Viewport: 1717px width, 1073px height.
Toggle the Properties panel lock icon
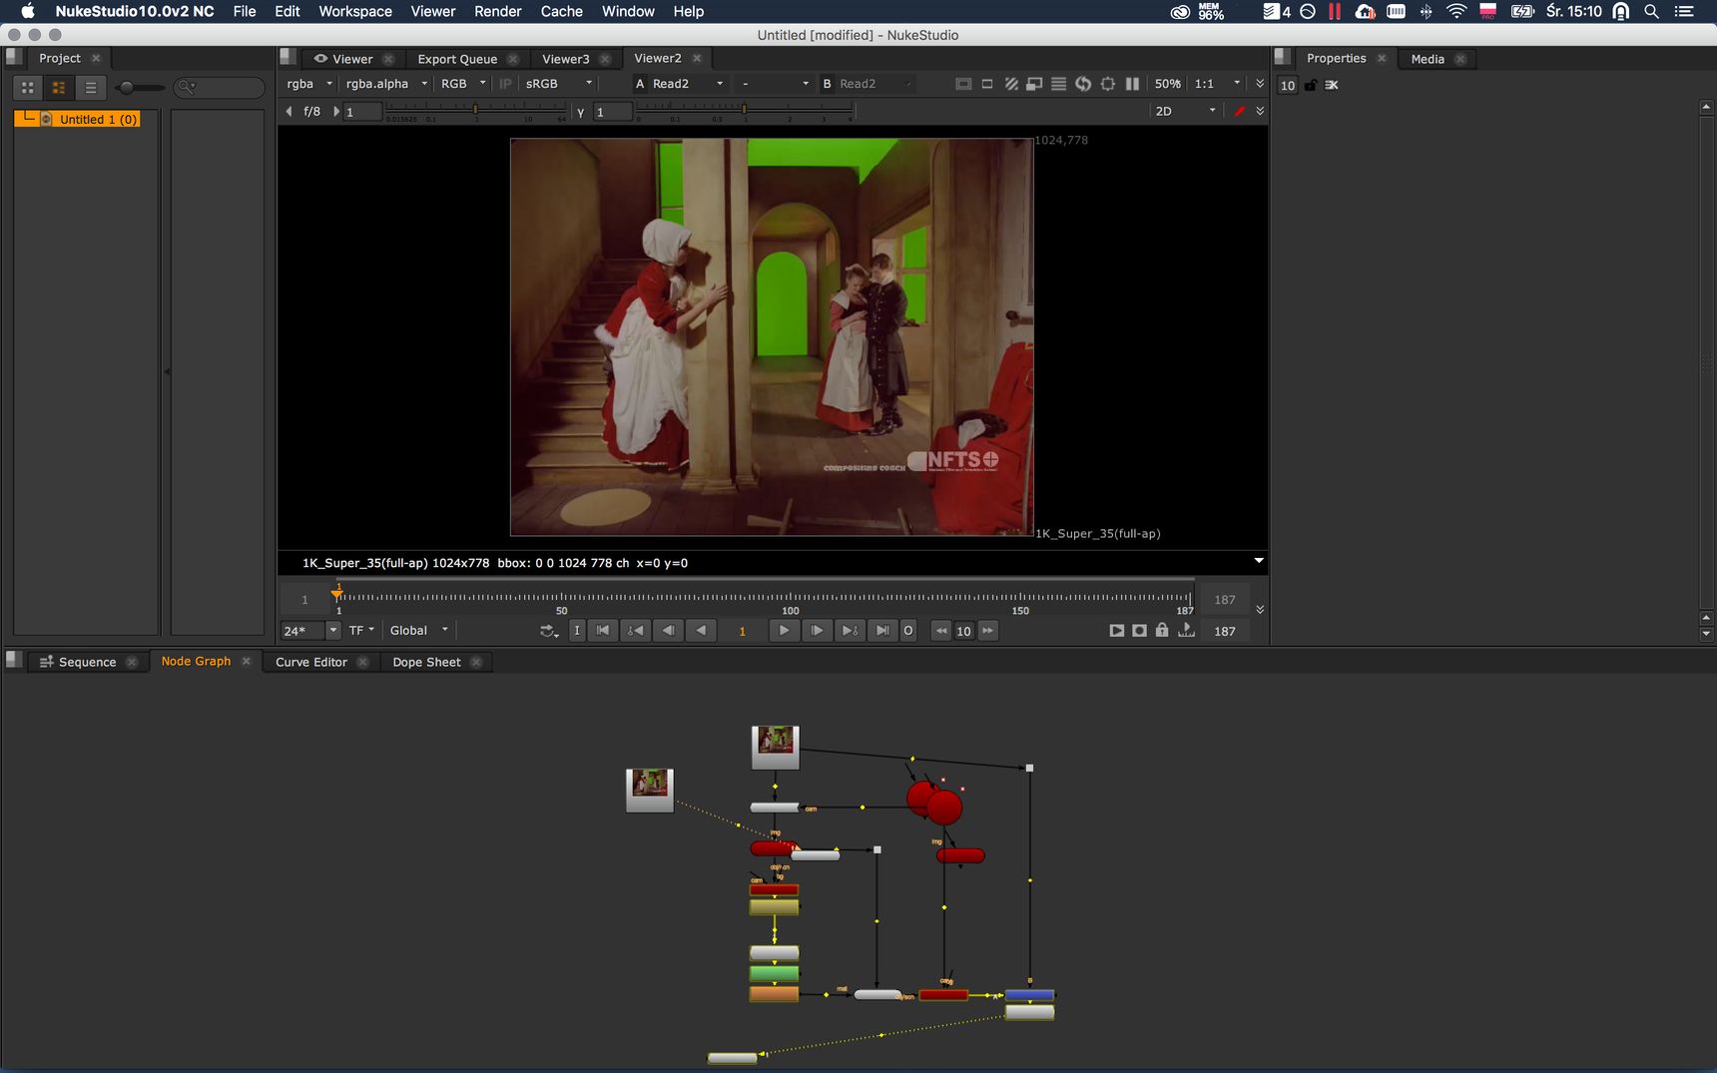coord(1311,85)
